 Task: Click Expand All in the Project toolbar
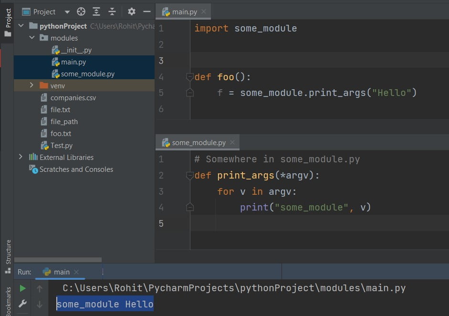[96, 11]
